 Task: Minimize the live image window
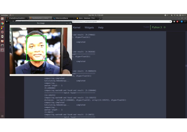pos(67,23)
